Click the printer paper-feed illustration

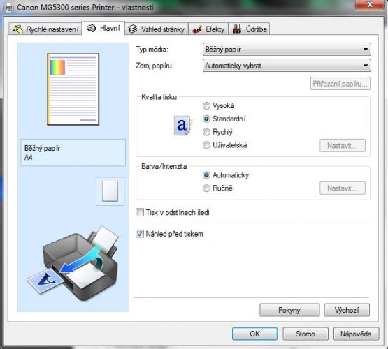(73, 263)
